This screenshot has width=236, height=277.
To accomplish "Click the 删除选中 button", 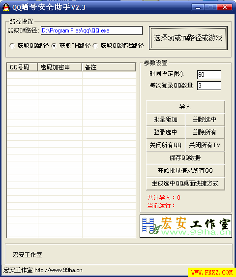I will click(205, 120).
